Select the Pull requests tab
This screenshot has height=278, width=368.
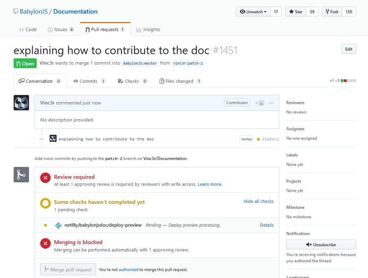tap(105, 29)
